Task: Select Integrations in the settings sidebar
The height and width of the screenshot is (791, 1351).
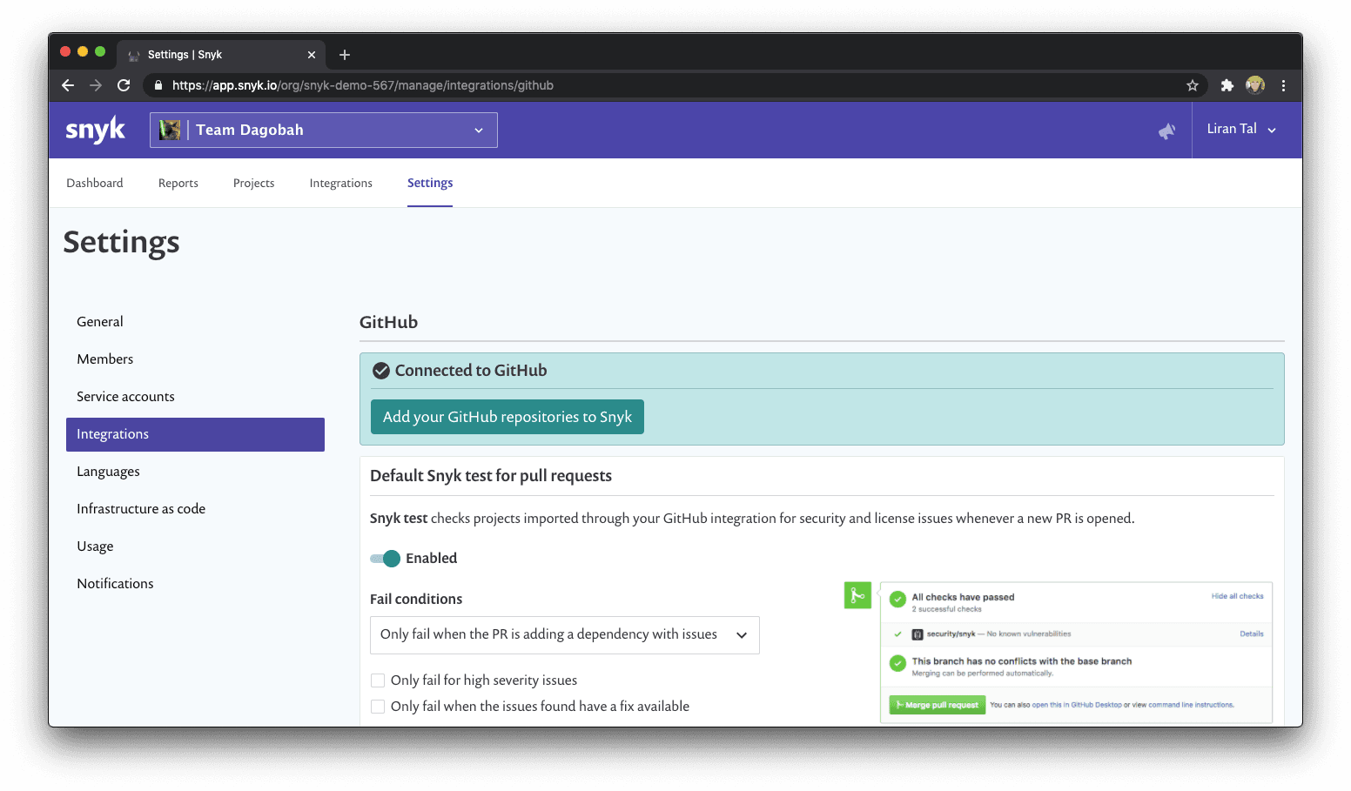Action: pyautogui.click(x=195, y=434)
